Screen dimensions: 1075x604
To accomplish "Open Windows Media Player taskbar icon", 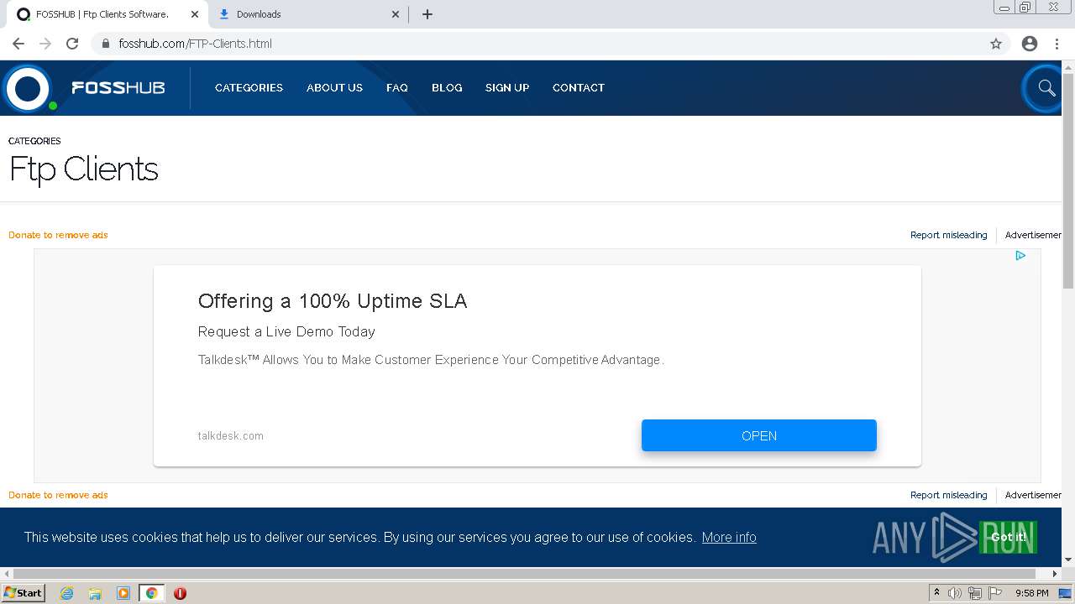I will pyautogui.click(x=123, y=593).
